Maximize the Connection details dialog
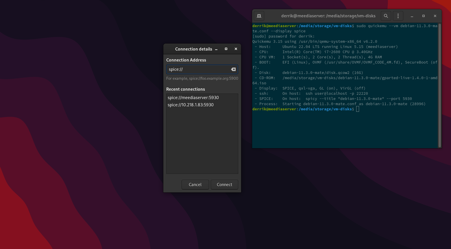The image size is (451, 249). (x=226, y=49)
